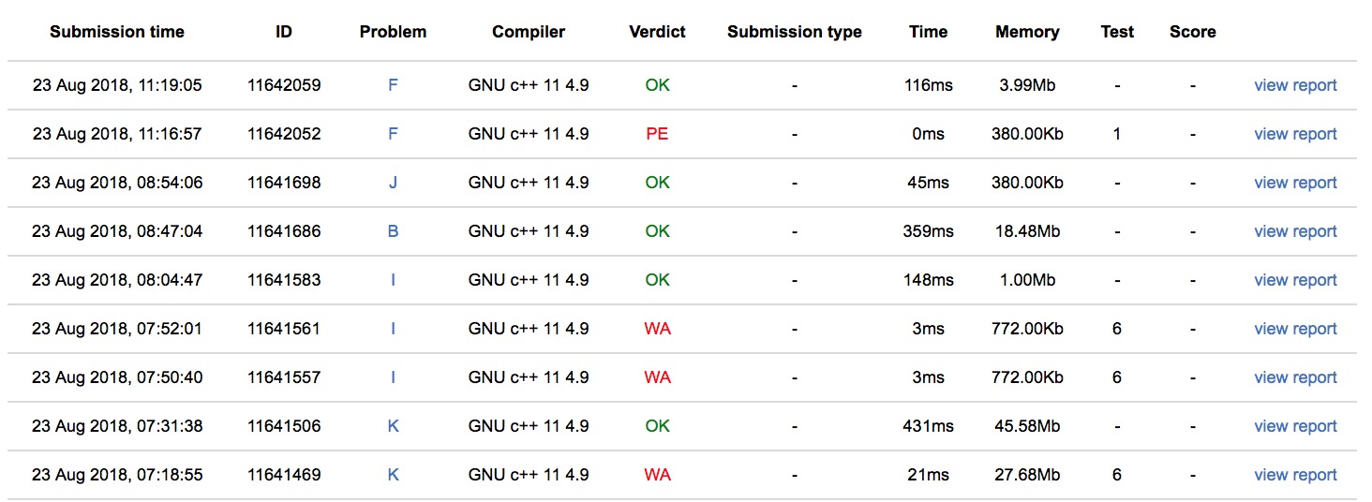The image size is (1372, 502).
Task: Open view report for submission 11642052
Action: click(x=1295, y=134)
